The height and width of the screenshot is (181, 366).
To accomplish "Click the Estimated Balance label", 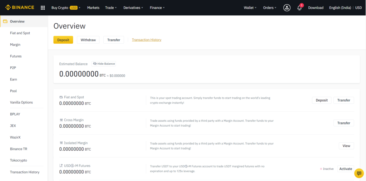I will click(73, 64).
